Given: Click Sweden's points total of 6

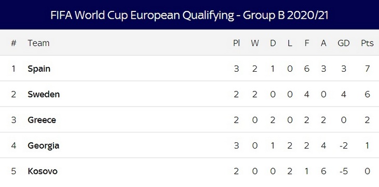Looking at the screenshot, I should [368, 94].
